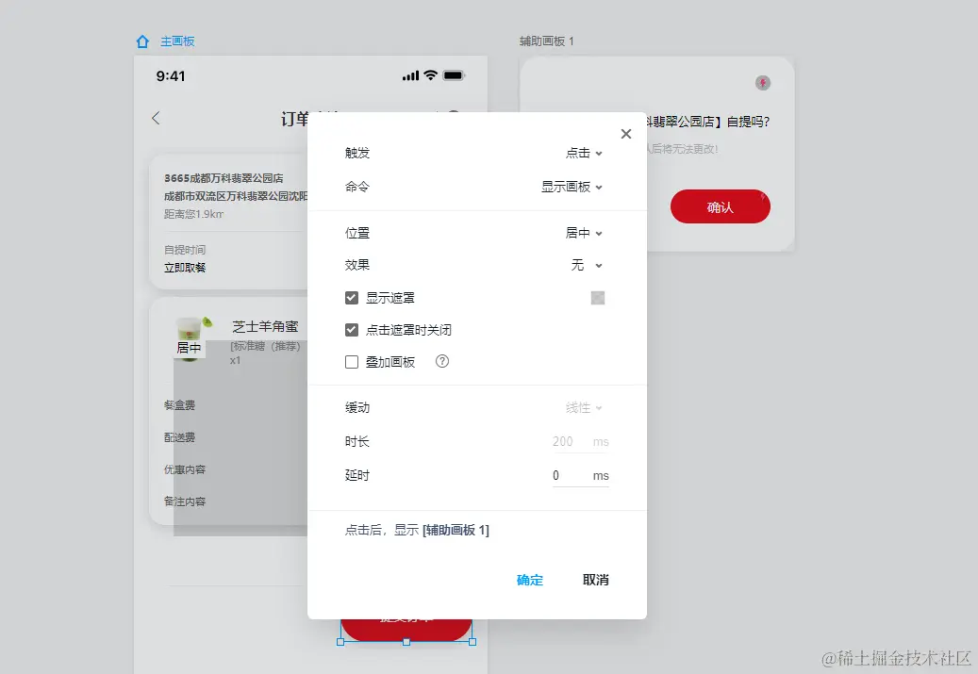Close the interaction settings dialog
978x674 pixels.
(x=626, y=134)
